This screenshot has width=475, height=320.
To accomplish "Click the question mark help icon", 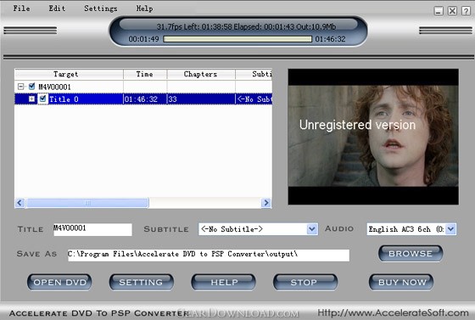I will [466, 11].
